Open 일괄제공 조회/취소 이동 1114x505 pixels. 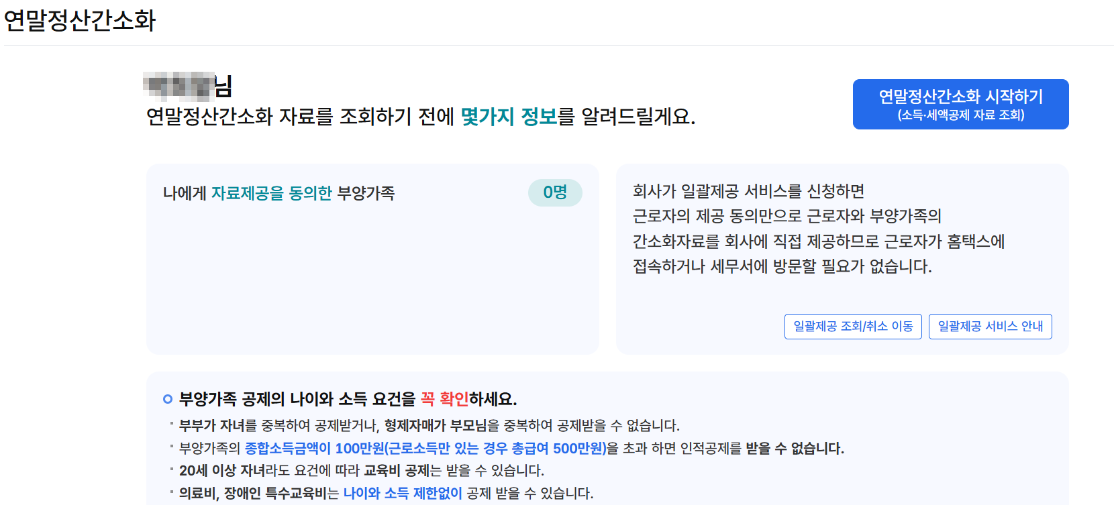pos(852,327)
